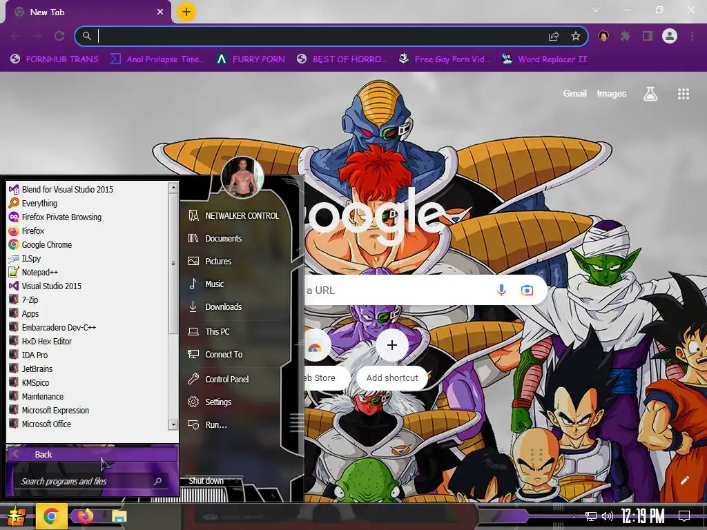Screen dimensions: 707x530
Task: Expand the Shut down options arrow
Action: tap(238, 481)
